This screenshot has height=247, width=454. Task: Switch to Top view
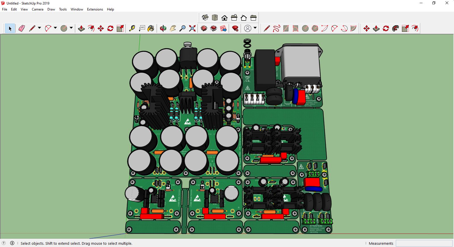[215, 18]
